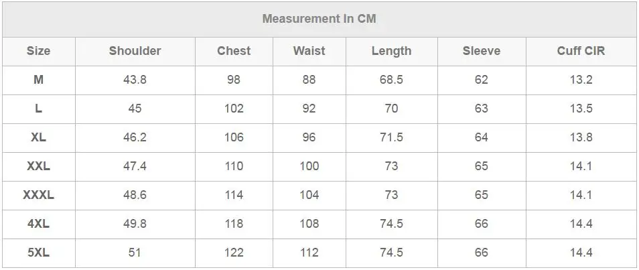The height and width of the screenshot is (270, 639).
Task: Select chest value 122 in 5XL row
Action: pos(234,253)
